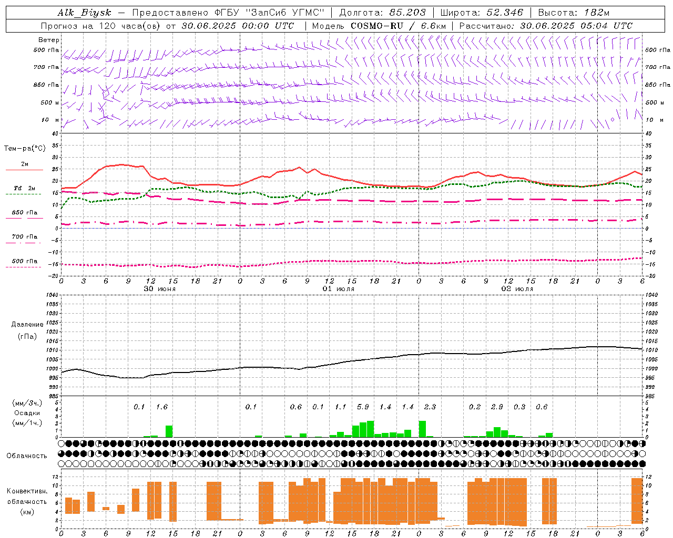Click the 3-hour precipitation value 2.9
This screenshot has height=538, width=673.
[497, 407]
